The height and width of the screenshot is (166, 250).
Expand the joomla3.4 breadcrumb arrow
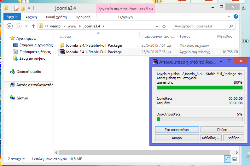coord(104,26)
